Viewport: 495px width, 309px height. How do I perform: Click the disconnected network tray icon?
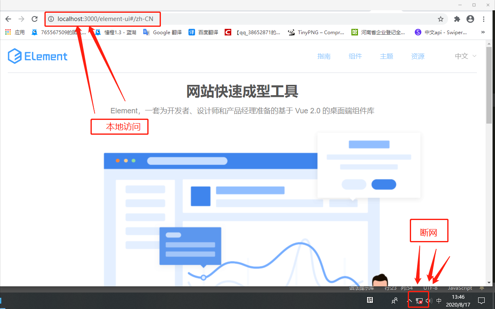tap(419, 301)
